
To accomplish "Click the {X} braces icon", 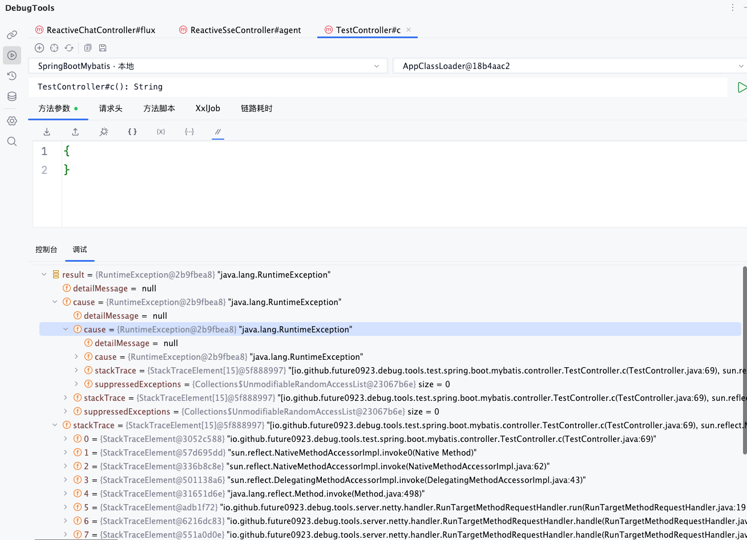I will coord(161,132).
